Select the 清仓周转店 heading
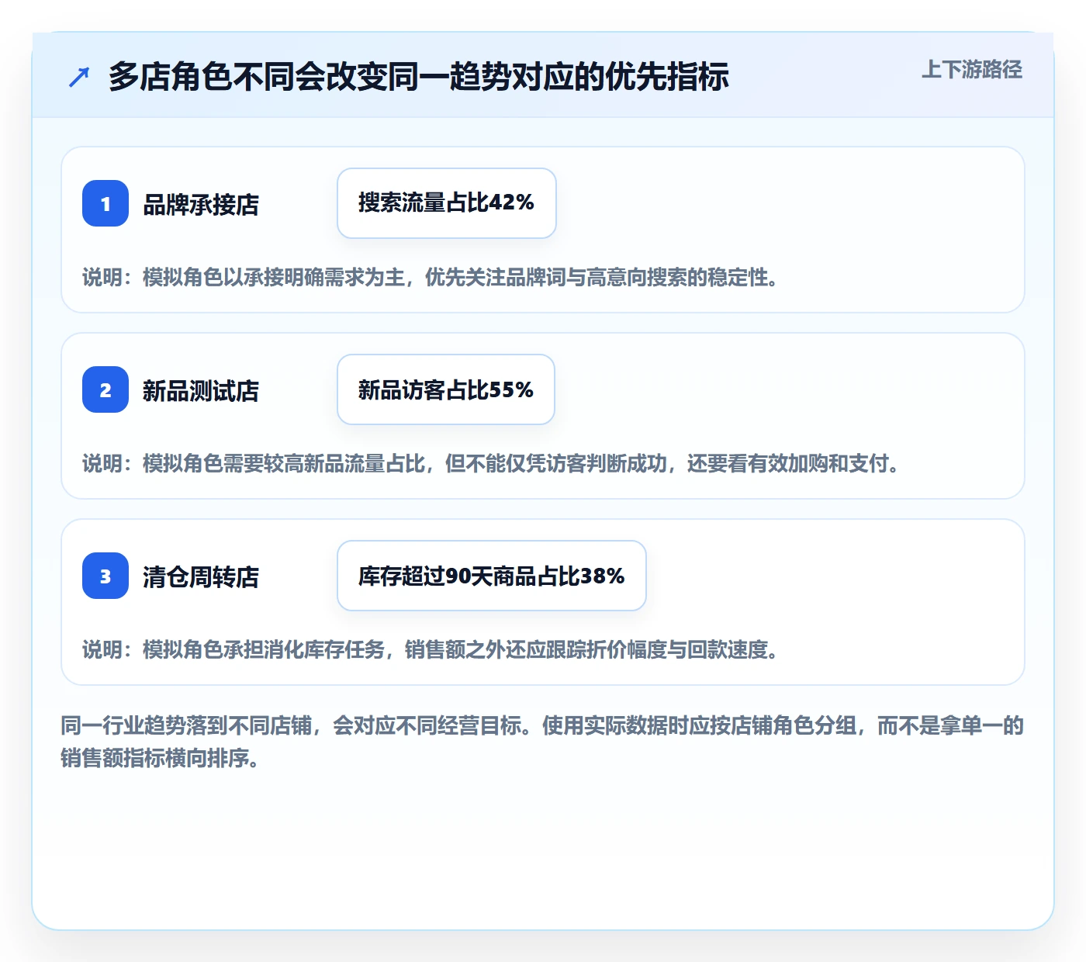This screenshot has height=962, width=1086. (x=201, y=576)
